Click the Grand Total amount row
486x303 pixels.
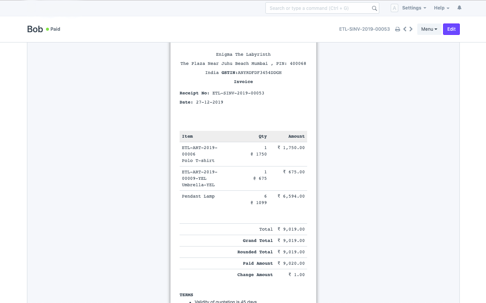(243, 240)
